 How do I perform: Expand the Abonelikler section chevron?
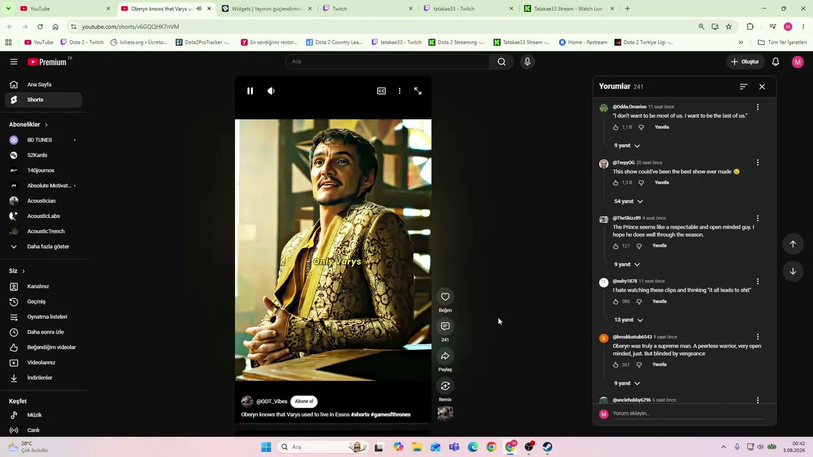tap(46, 124)
